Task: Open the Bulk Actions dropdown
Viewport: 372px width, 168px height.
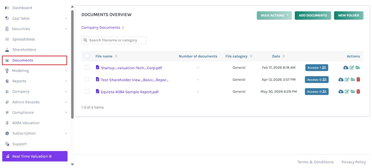Action: point(274,15)
